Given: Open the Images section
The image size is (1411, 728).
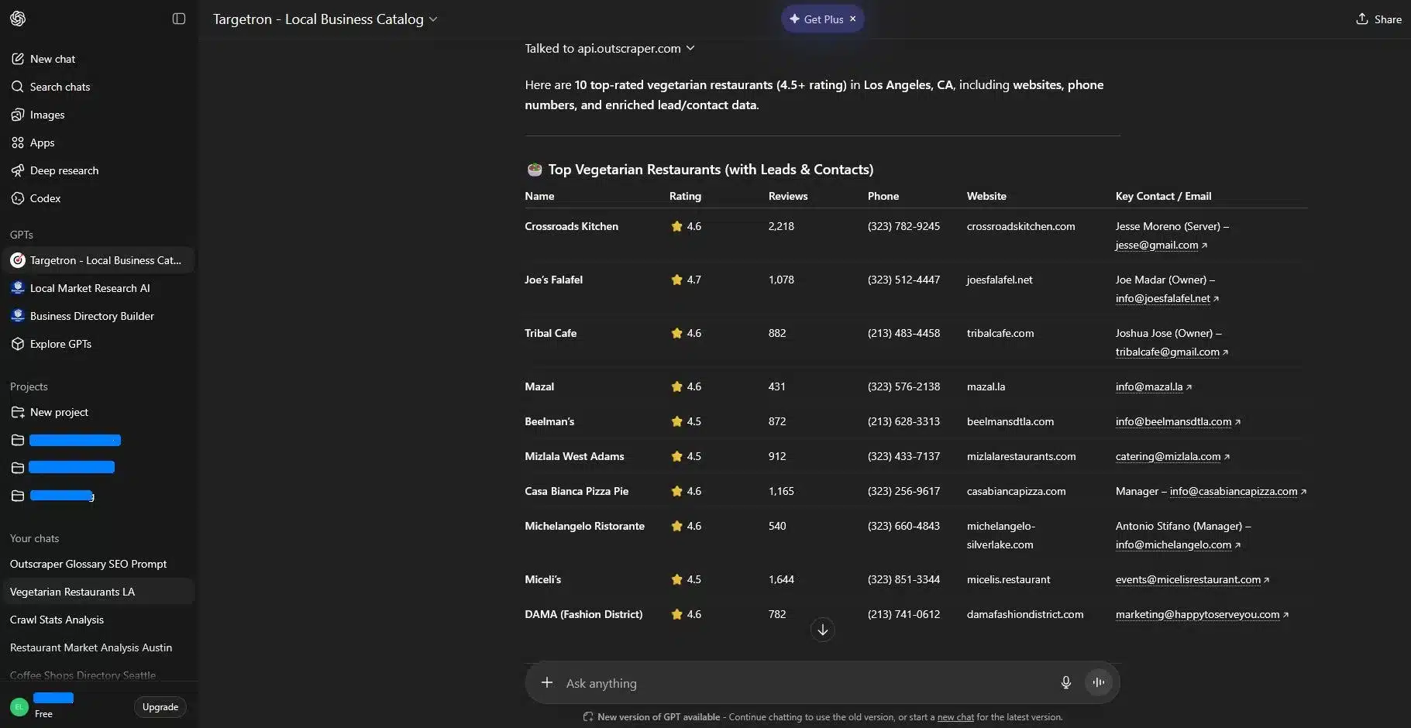Looking at the screenshot, I should click(x=46, y=115).
